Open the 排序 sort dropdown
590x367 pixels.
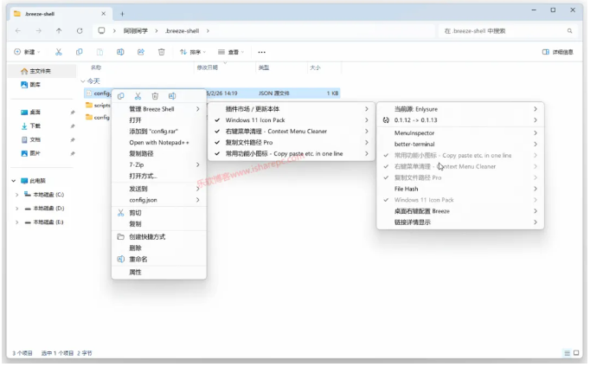[193, 52]
